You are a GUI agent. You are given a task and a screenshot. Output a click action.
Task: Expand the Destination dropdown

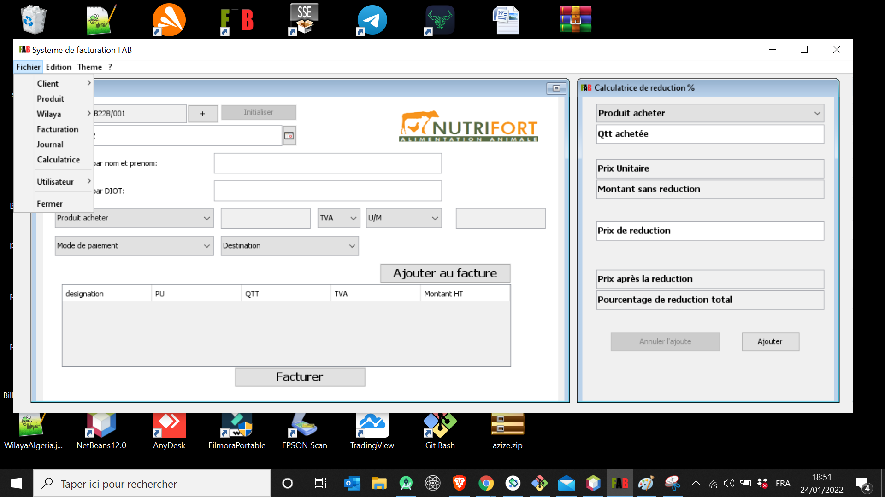pos(289,245)
